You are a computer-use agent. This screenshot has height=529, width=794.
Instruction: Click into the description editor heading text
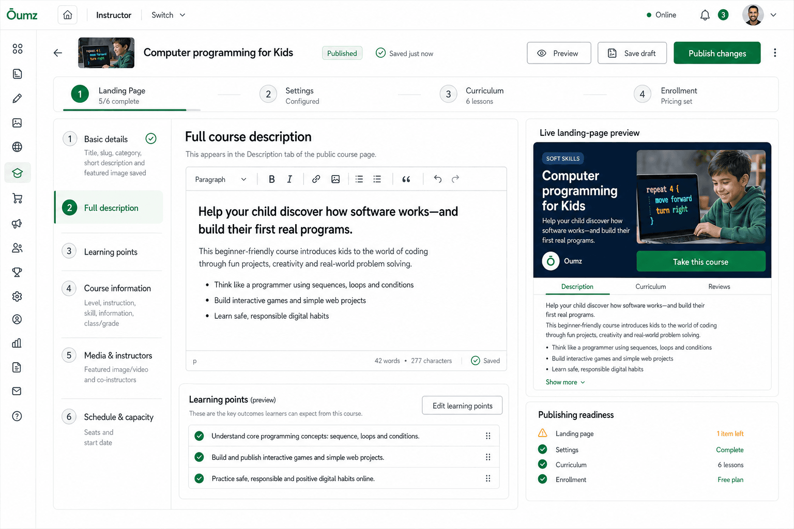click(x=328, y=220)
